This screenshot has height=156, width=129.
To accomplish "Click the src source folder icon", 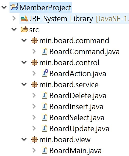I will pos(24,29).
